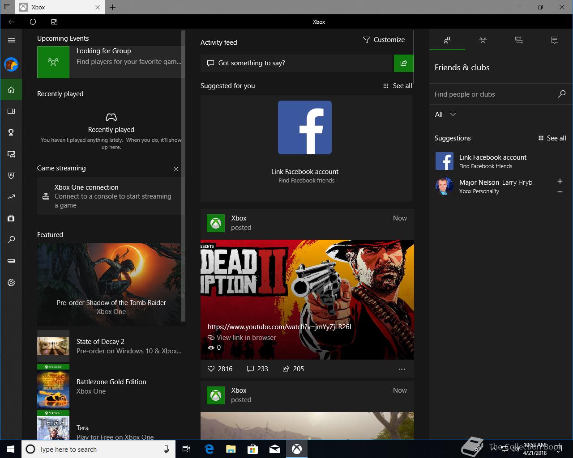Image resolution: width=573 pixels, height=458 pixels.
Task: Click Xbox avatar on first post
Action: point(216,223)
